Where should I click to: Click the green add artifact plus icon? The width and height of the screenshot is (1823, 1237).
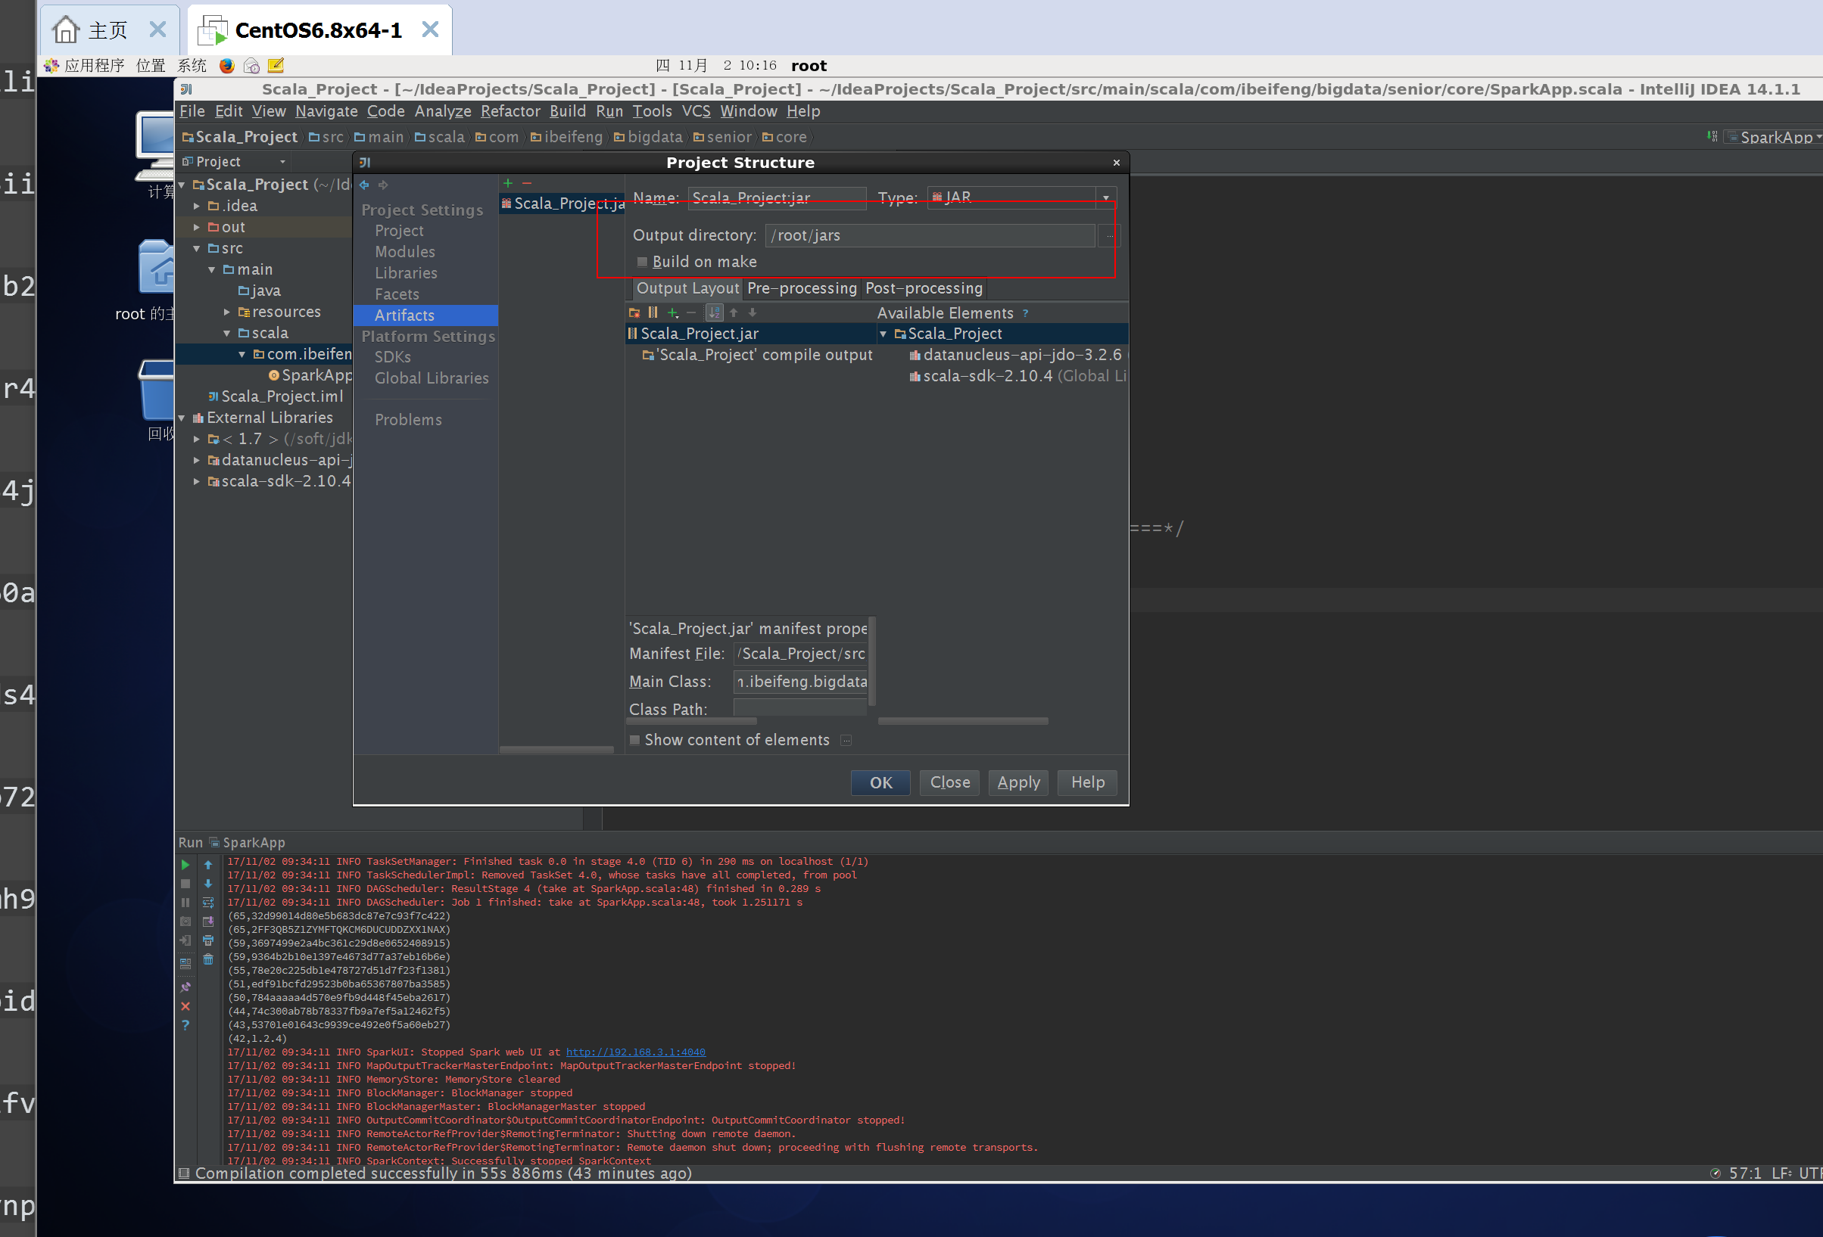pos(507,183)
